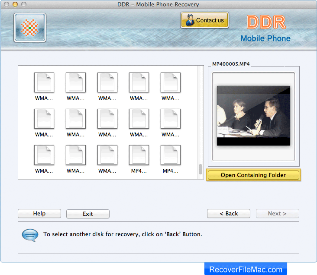This screenshot has width=317, height=275.
Task: Click the RecoverFileMac.com link banner
Action: (246, 269)
